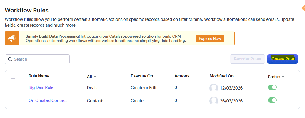Click the Actions column header

(x=182, y=76)
